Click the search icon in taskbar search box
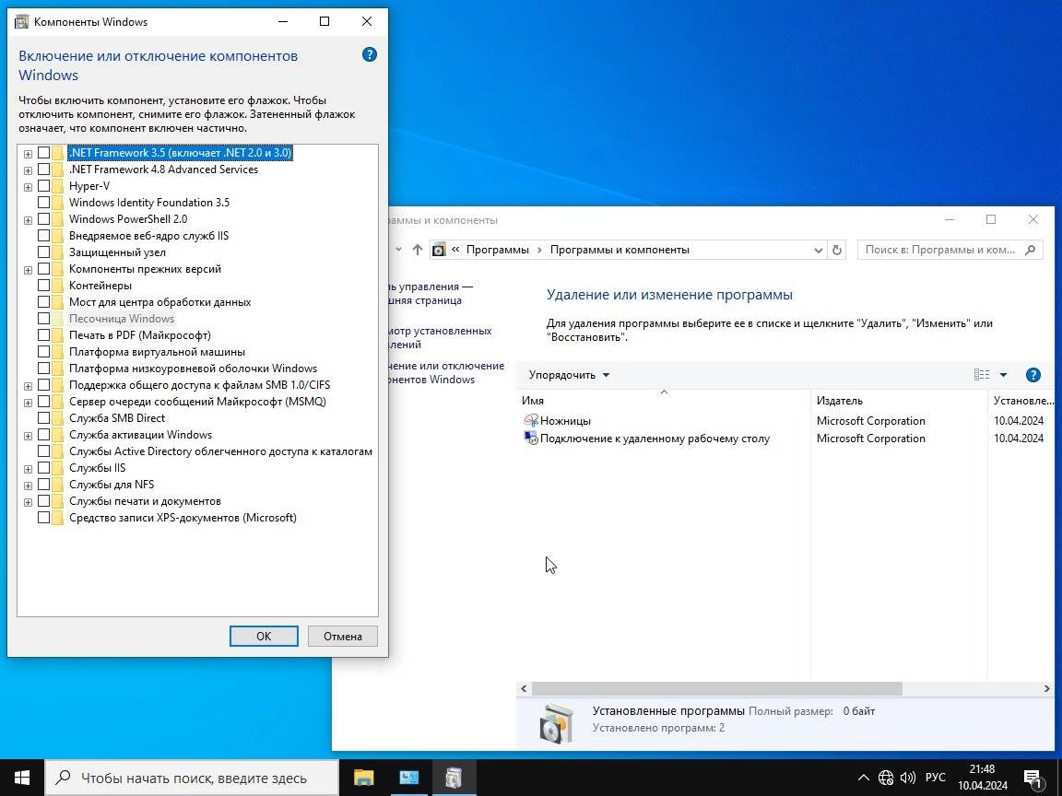The image size is (1062, 796). coord(63,778)
